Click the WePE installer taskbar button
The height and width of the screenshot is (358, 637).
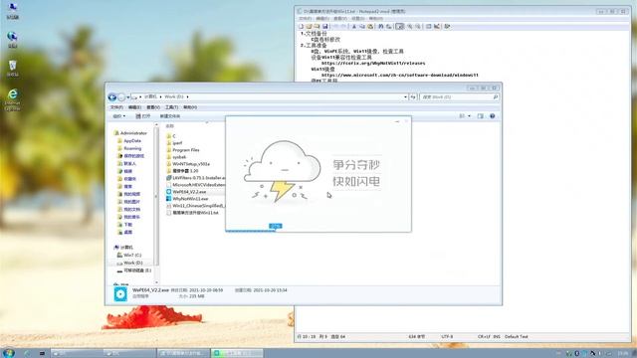pyautogui.click(x=237, y=353)
